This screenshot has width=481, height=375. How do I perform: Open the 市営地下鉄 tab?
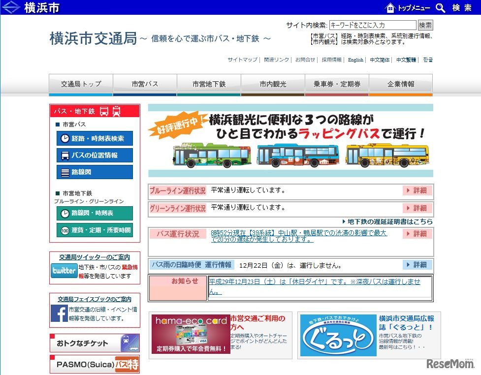209,84
